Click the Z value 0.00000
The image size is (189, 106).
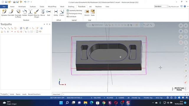(x=121, y=98)
